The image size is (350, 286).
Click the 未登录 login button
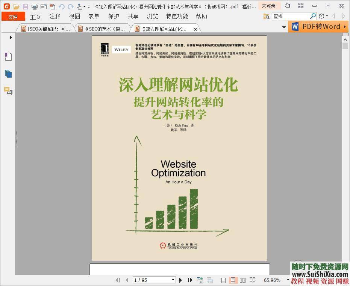pyautogui.click(x=269, y=6)
